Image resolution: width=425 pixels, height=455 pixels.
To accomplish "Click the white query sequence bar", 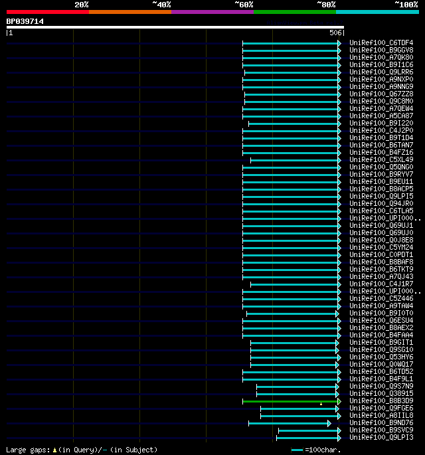I will pos(175,27).
